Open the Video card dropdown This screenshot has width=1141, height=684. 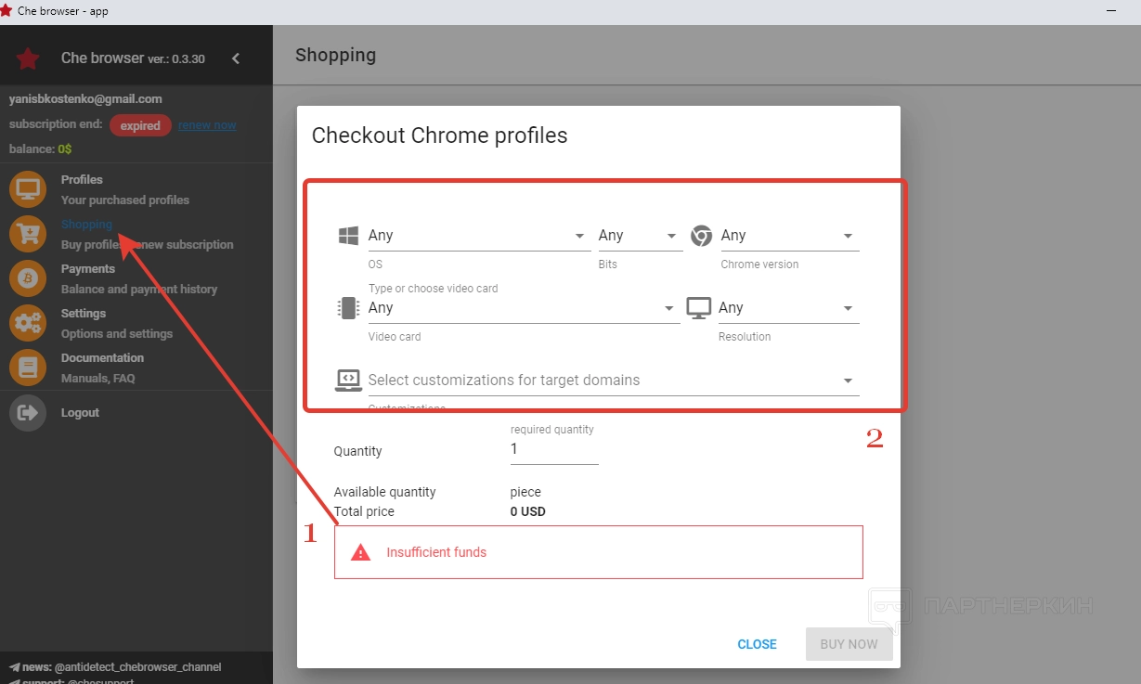click(525, 308)
